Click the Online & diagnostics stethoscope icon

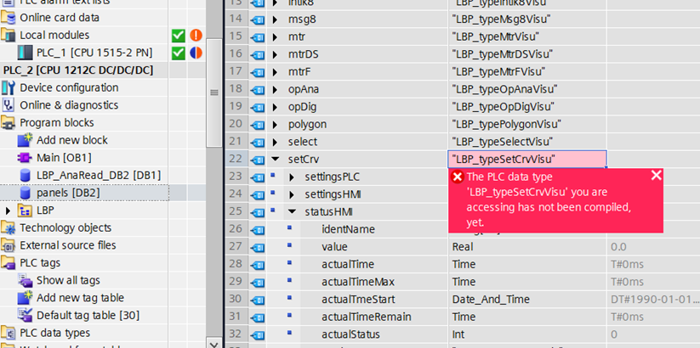point(9,105)
